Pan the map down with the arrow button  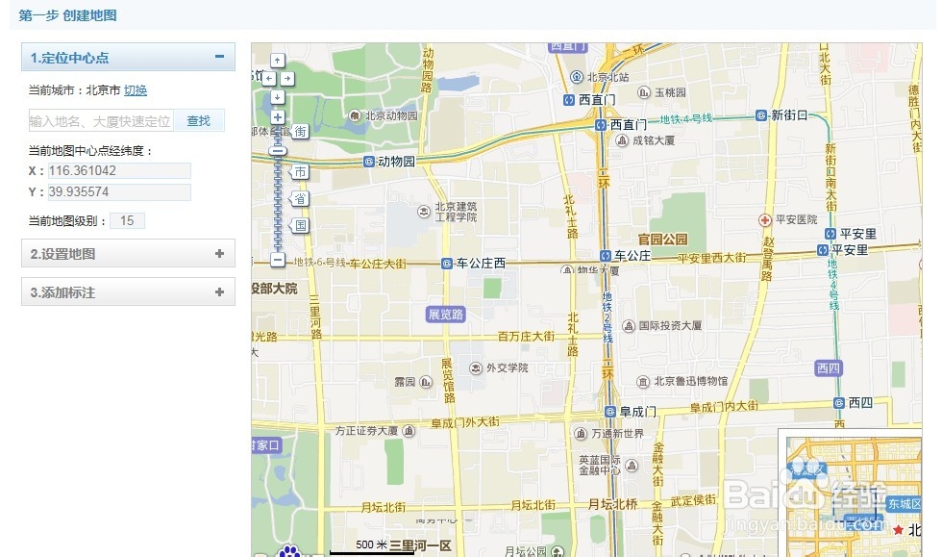coord(278,97)
